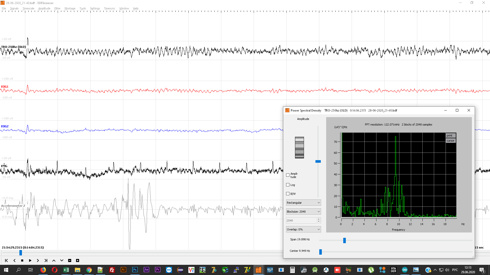Launch FileZilla from the taskbar

pyautogui.click(x=112, y=270)
